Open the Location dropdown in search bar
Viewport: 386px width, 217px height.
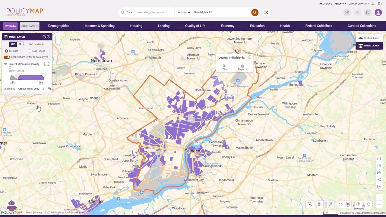(x=183, y=12)
